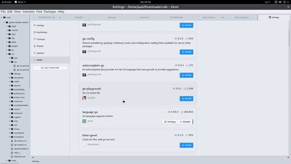
Task: Open the Settings section in settings sidebar
Action: [50, 26]
